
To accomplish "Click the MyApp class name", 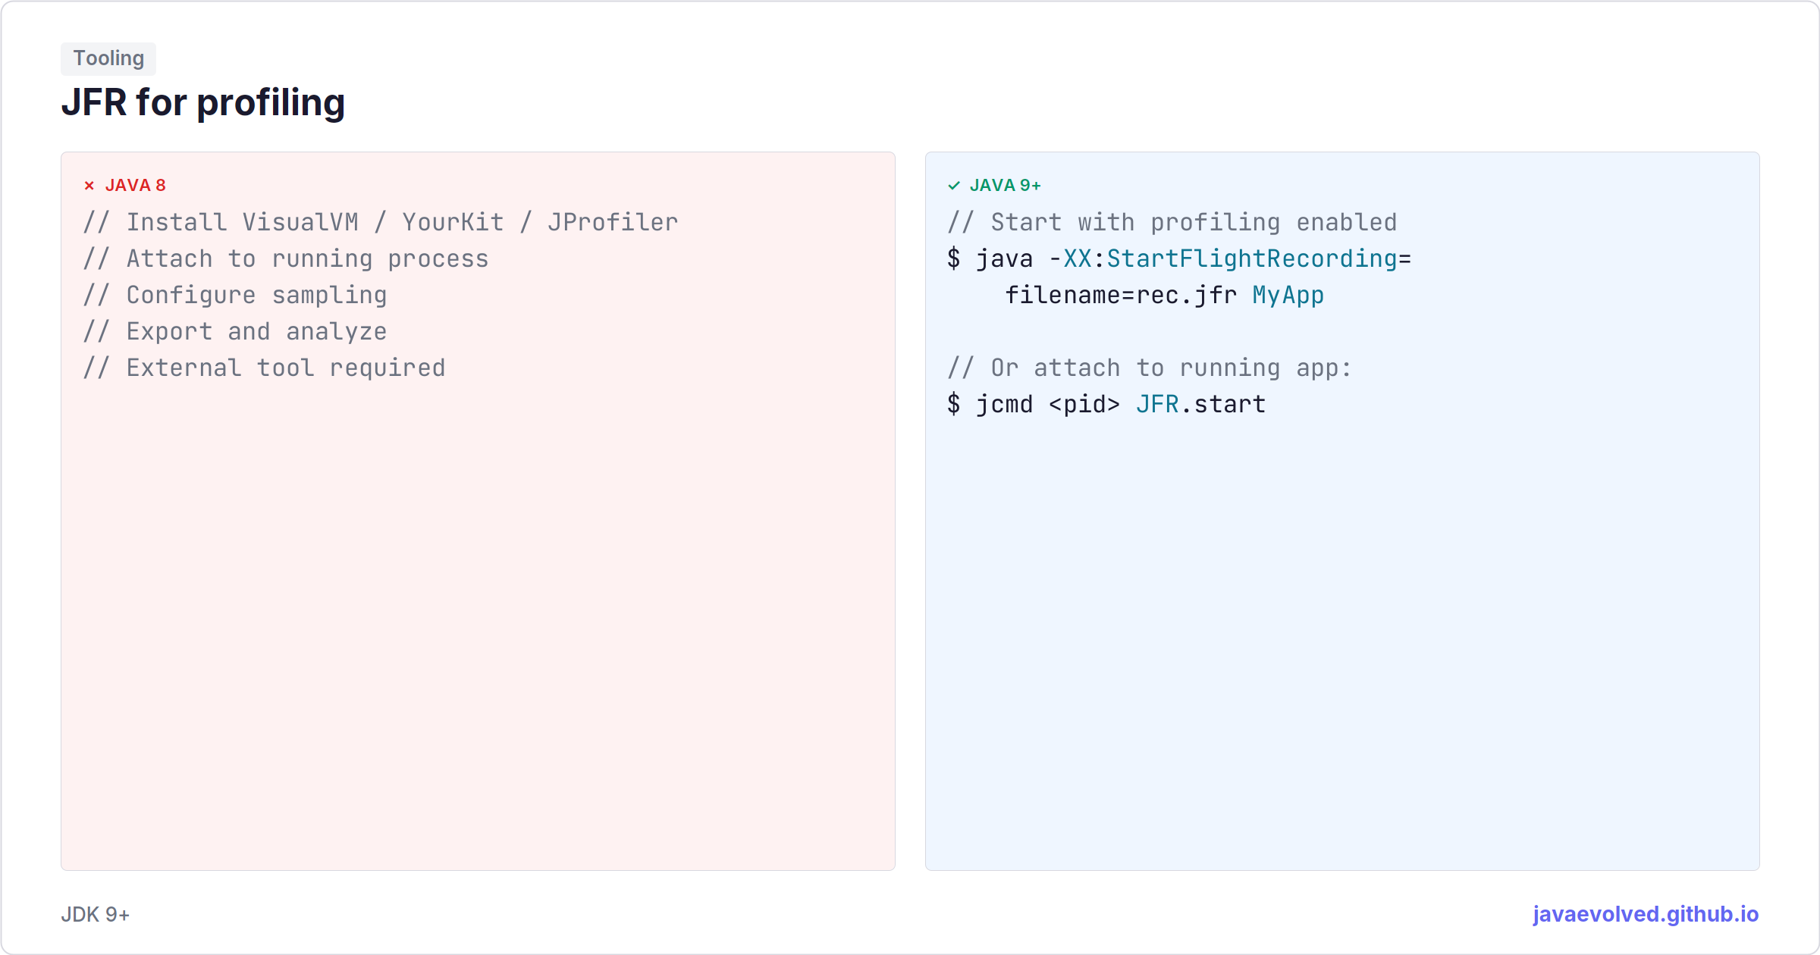I will pos(1288,295).
